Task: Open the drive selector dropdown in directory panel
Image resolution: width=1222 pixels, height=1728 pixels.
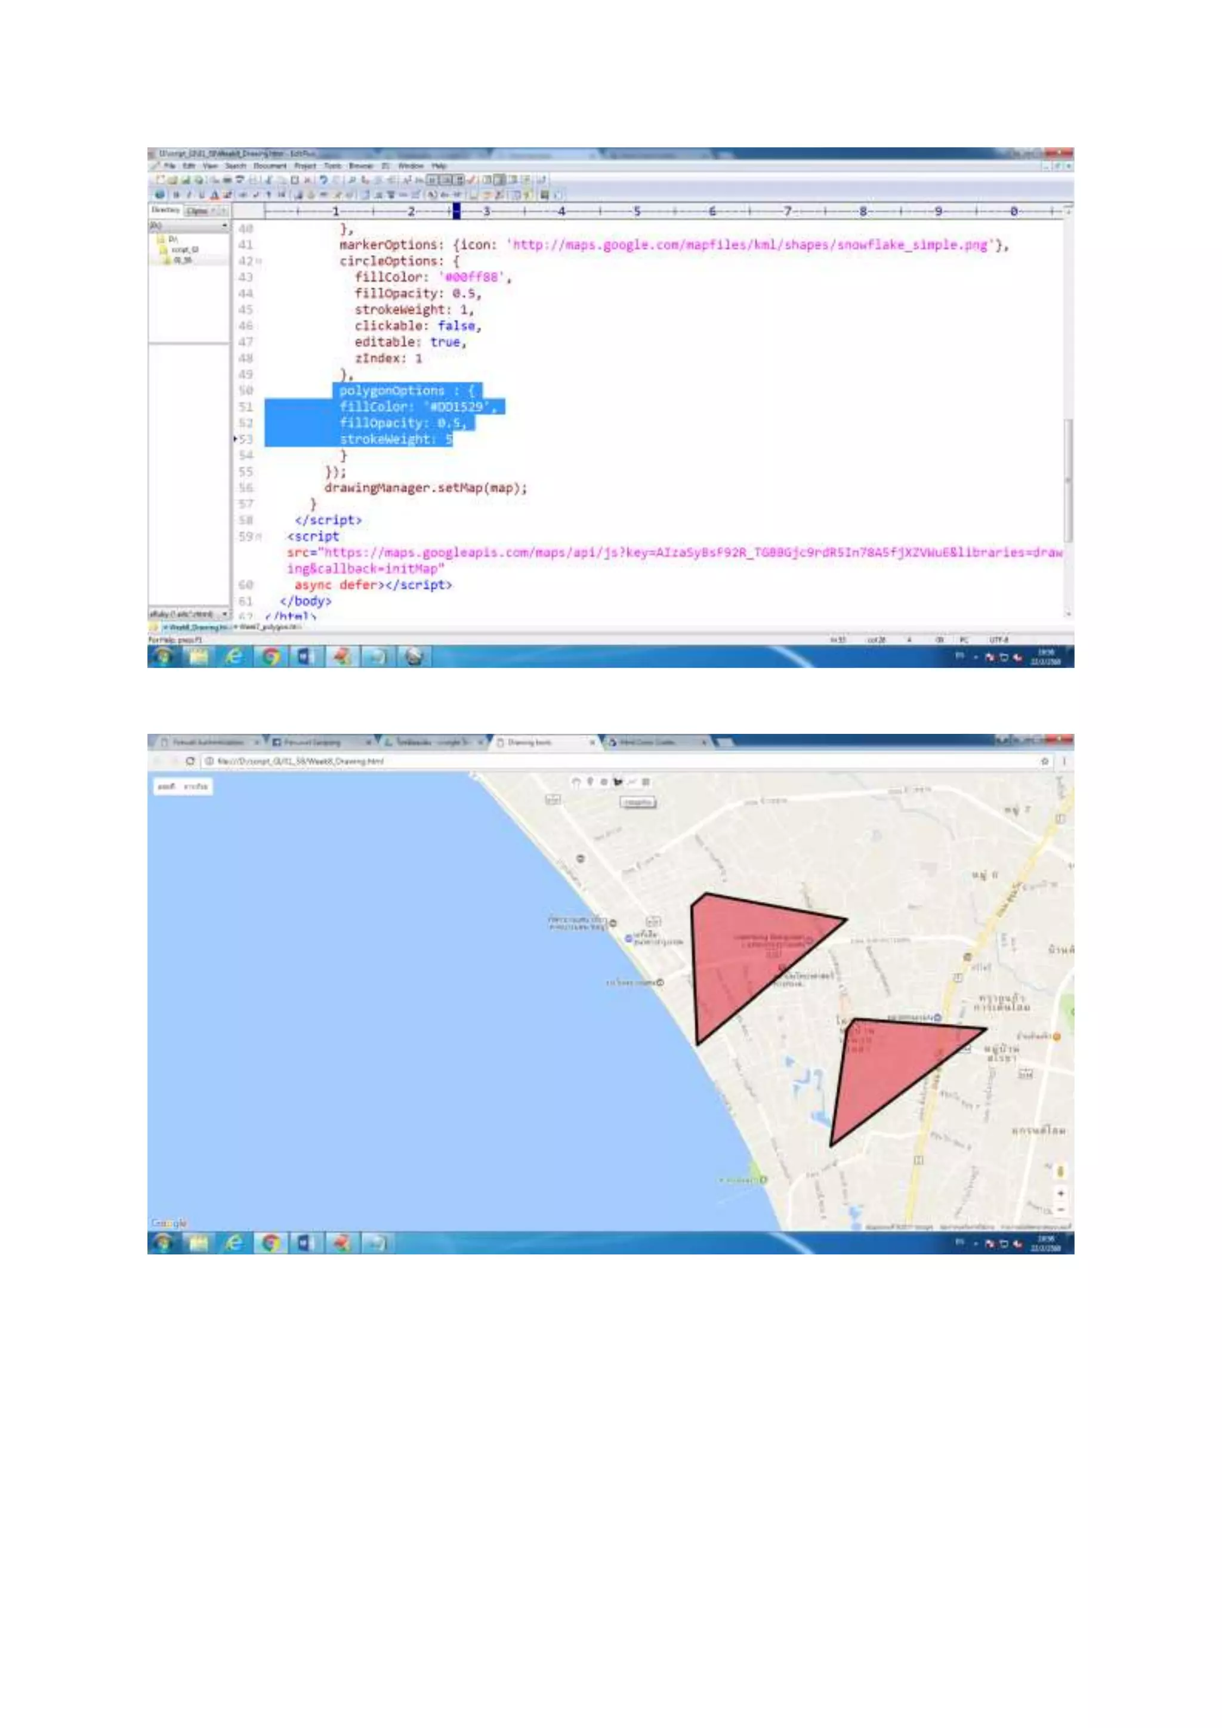Action: pyautogui.click(x=224, y=225)
